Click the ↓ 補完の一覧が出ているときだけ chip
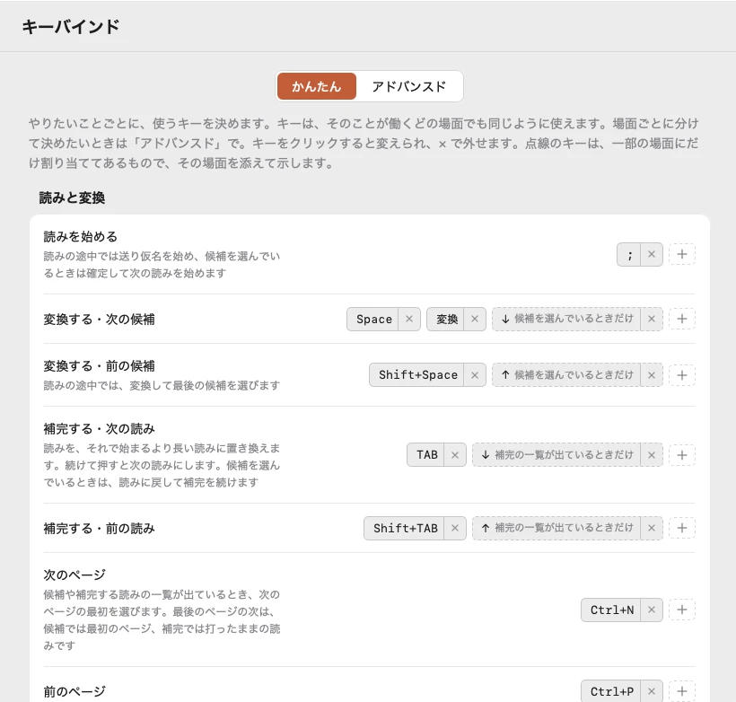Viewport: 736px width, 702px height. coord(556,455)
